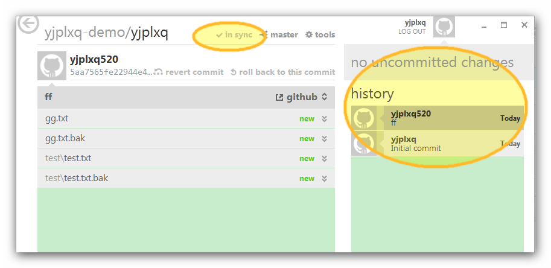Click the back arrow icon
The image size is (551, 268).
28,24
